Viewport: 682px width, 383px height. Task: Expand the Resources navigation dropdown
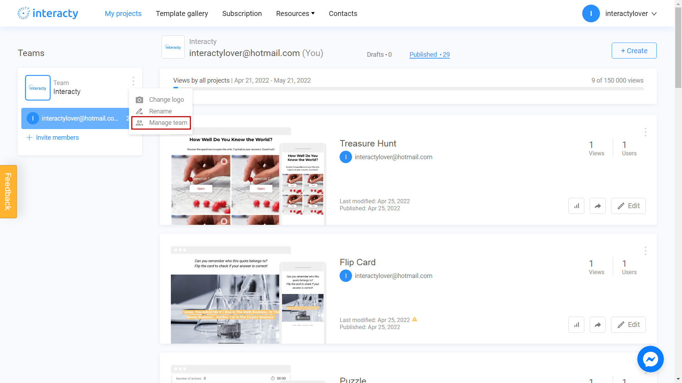295,13
